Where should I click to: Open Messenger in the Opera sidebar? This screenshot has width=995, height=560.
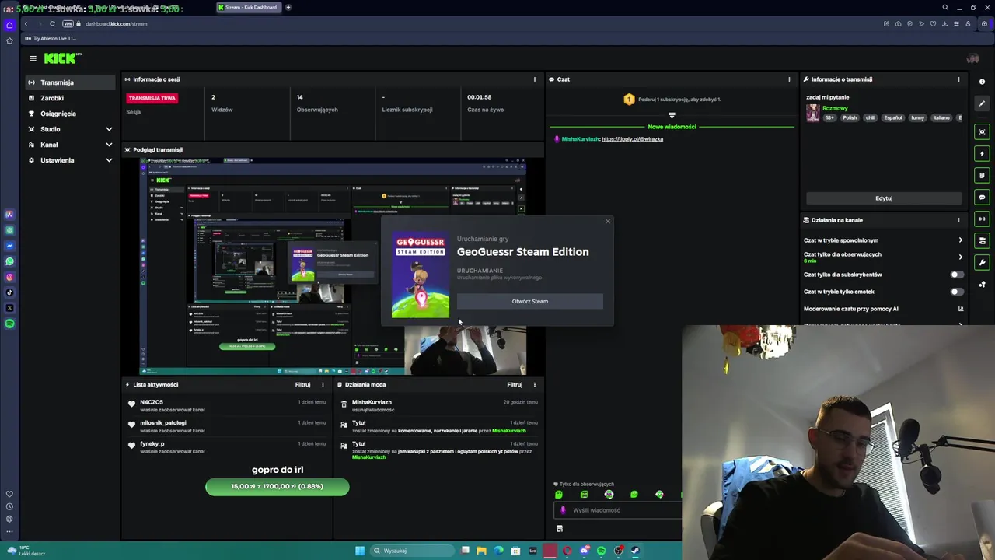coord(9,246)
